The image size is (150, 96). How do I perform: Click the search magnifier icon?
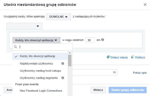pos(15,47)
